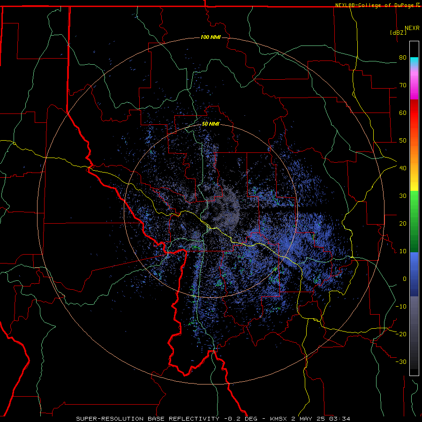Click the KMSX station identifier in caption
This screenshot has height=422, width=422.
(x=280, y=419)
